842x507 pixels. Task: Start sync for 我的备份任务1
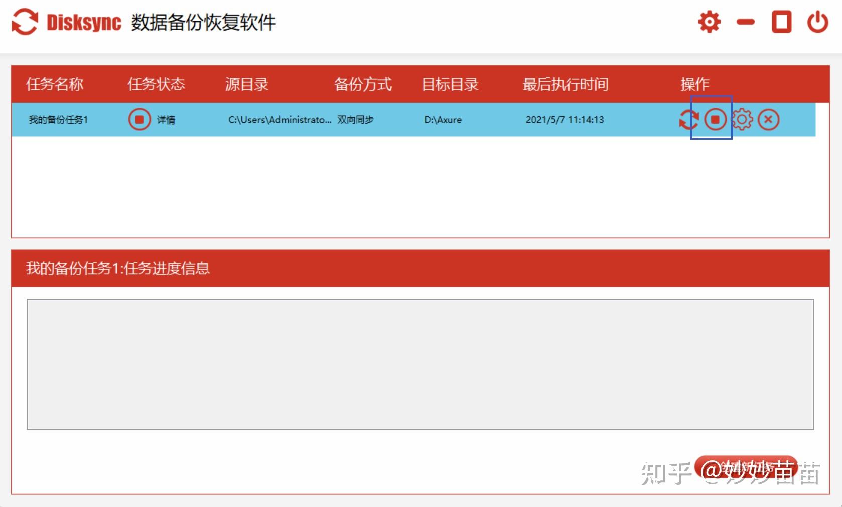pos(688,120)
